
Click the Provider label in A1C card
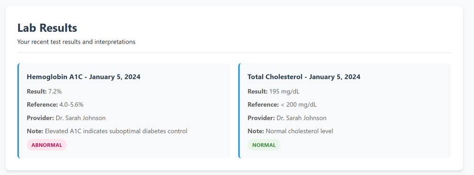point(40,118)
